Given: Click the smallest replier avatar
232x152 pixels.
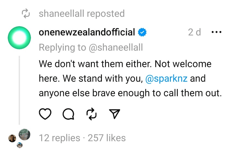Looking at the screenshot, I should pyautogui.click(x=19, y=146).
